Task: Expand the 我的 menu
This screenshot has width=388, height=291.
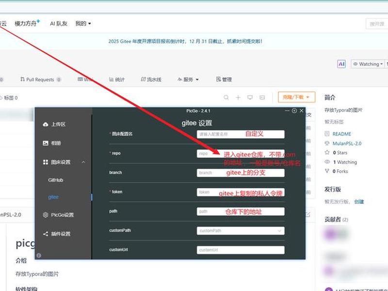Action: 83,23
